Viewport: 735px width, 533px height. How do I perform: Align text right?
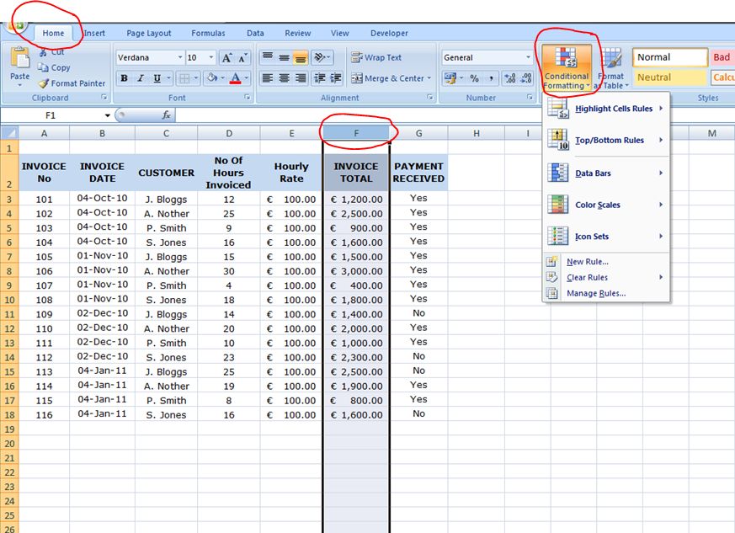click(x=300, y=78)
